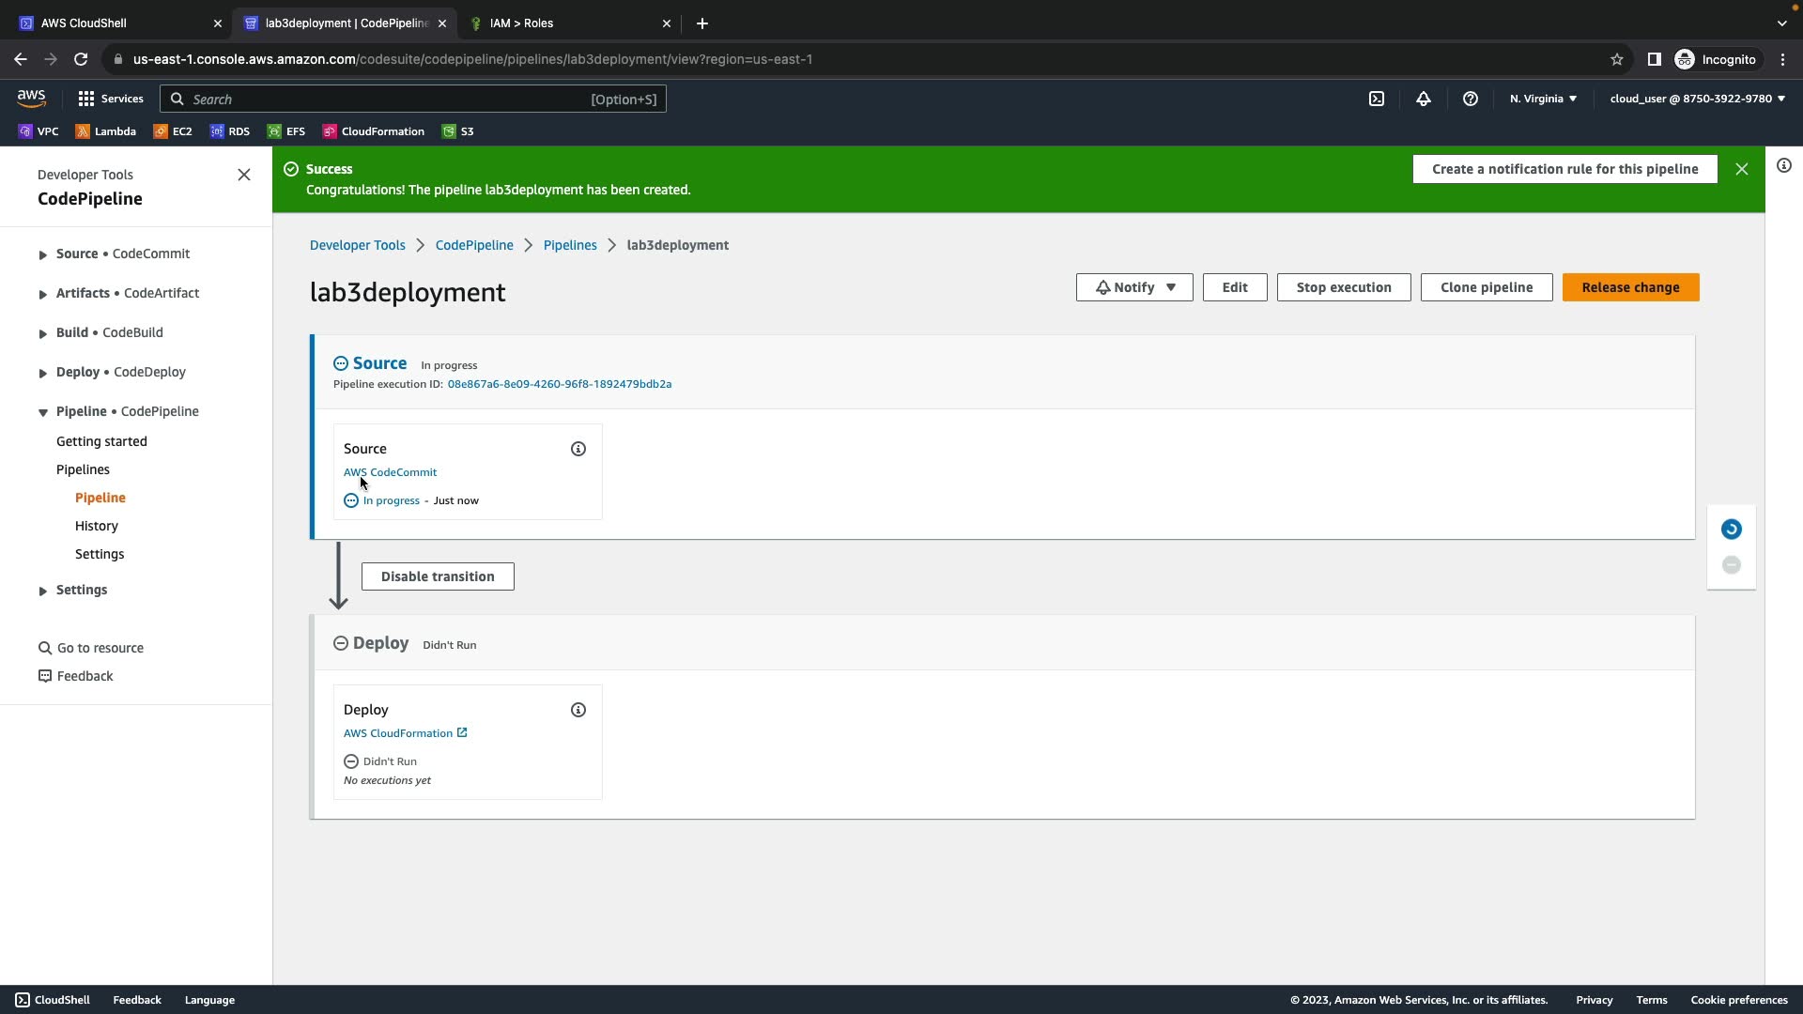Click the blue refresh icon on right panel
This screenshot has width=1803, height=1014.
1731,530
